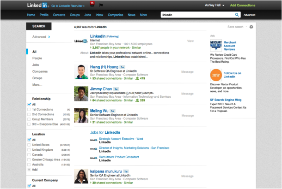Expand 21 shared connections
Image resolution: width=282 pixels, height=189 pixels.
(106, 122)
